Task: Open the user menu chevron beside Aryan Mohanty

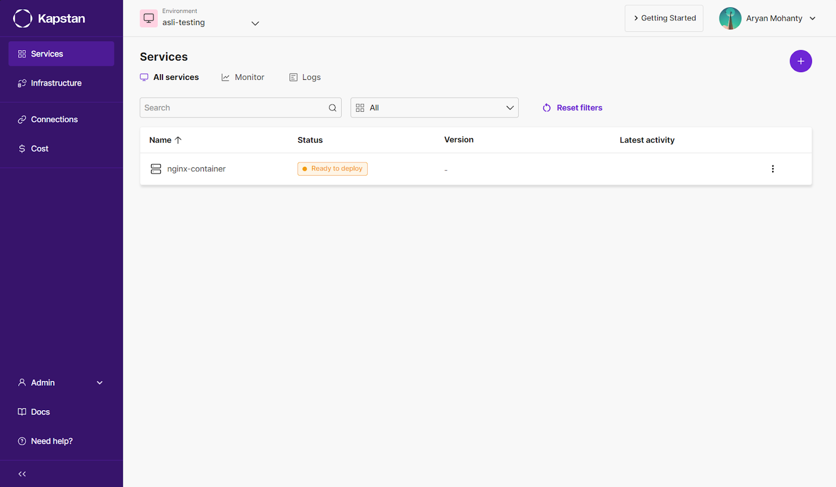Action: (812, 18)
